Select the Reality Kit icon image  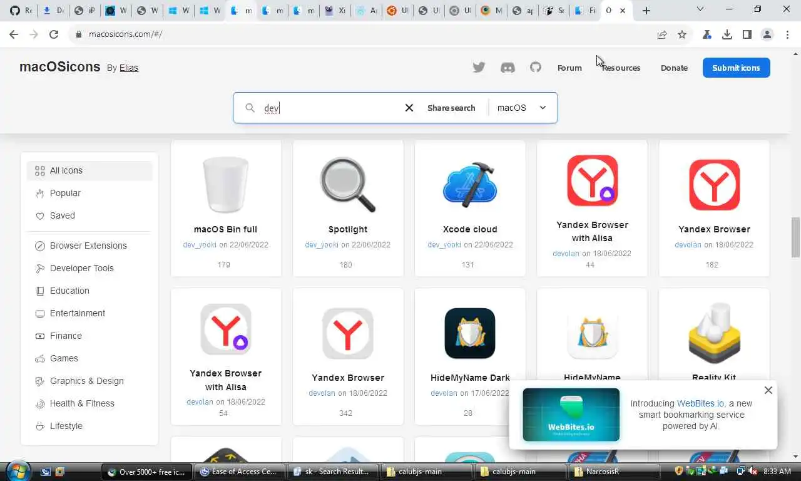(x=714, y=333)
